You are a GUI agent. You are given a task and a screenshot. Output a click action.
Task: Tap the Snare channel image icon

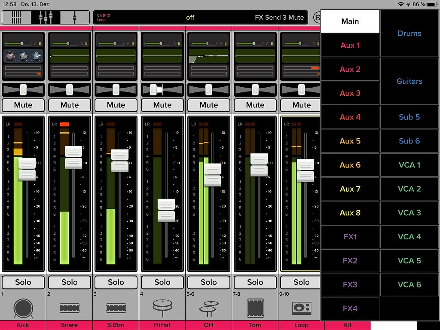pyautogui.click(x=70, y=308)
